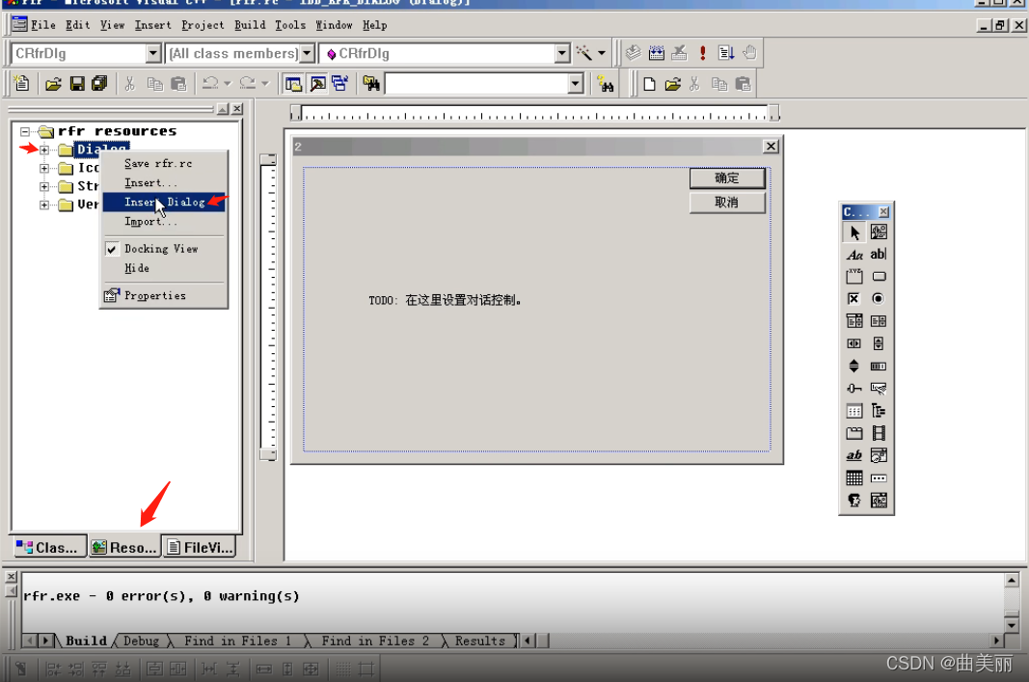This screenshot has height=682, width=1029.
Task: Collapse the rfr resources tree root
Action: pos(25,131)
